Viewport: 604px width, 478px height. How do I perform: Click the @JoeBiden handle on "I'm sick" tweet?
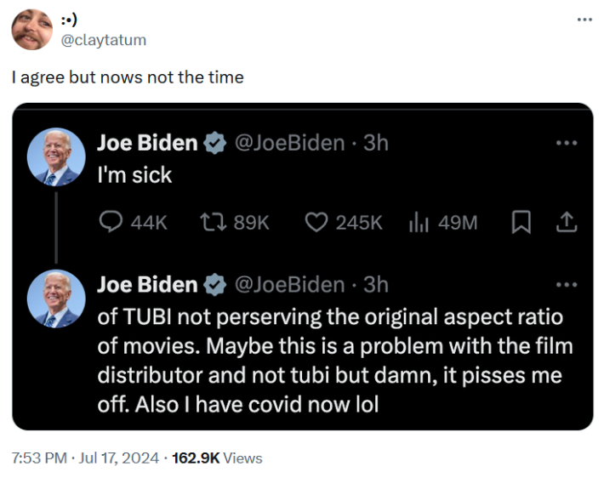tap(289, 143)
